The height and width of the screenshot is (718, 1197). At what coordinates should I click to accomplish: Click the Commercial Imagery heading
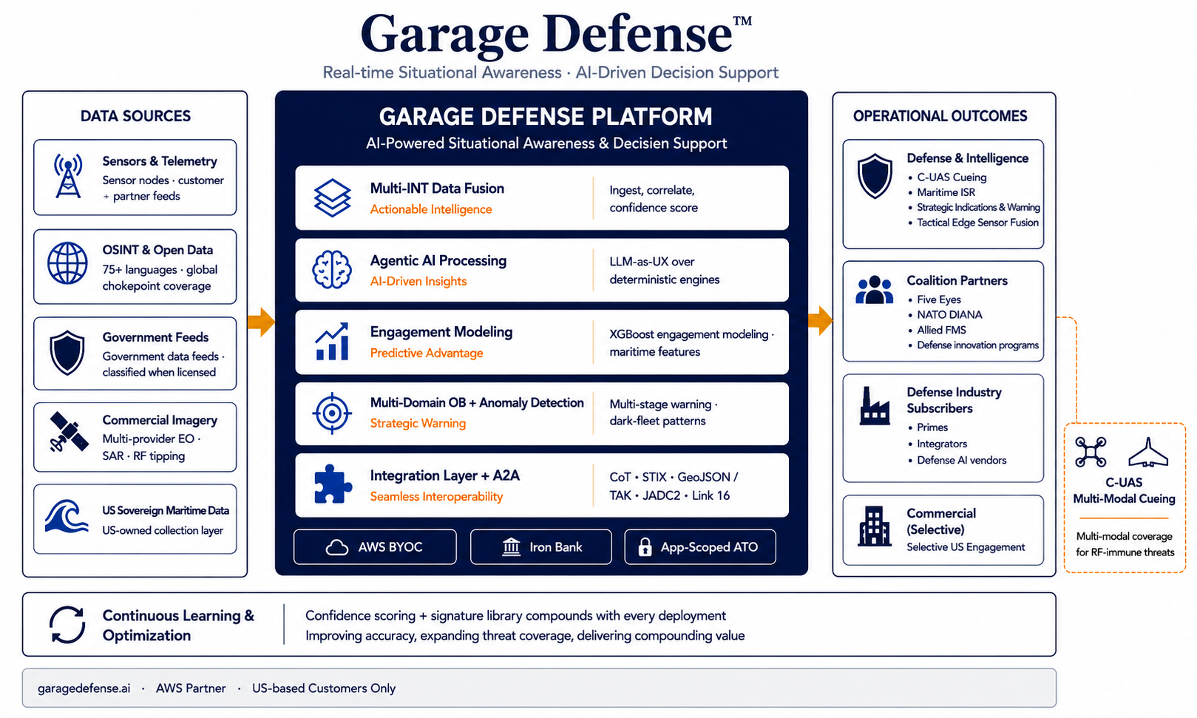pos(160,420)
